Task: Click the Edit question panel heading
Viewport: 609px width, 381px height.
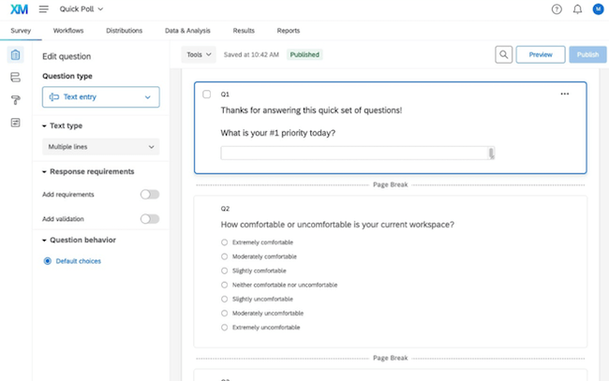Action: pos(67,57)
